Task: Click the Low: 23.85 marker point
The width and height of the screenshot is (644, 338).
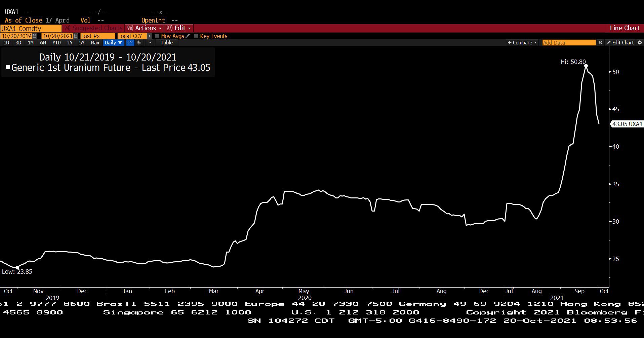Action: pyautogui.click(x=17, y=268)
